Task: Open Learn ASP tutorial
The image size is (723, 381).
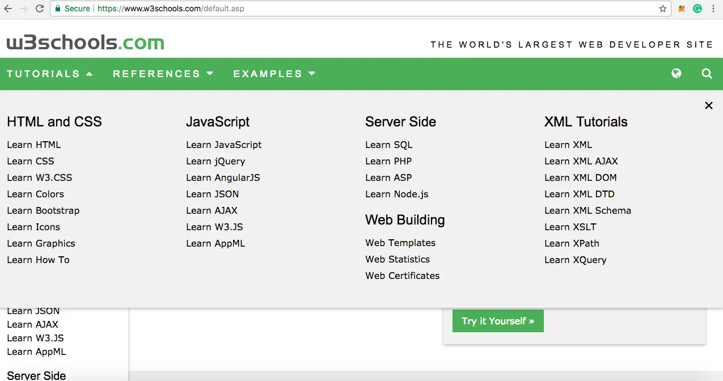Action: (x=388, y=177)
